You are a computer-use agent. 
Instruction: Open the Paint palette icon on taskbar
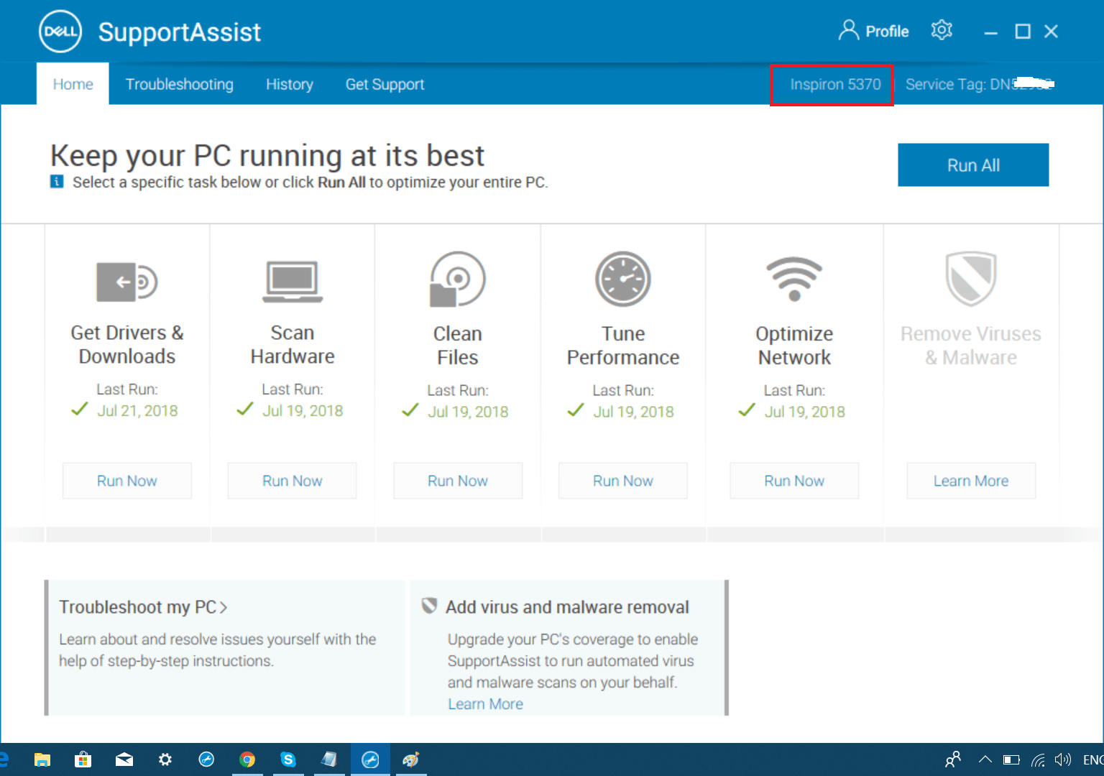(x=411, y=759)
